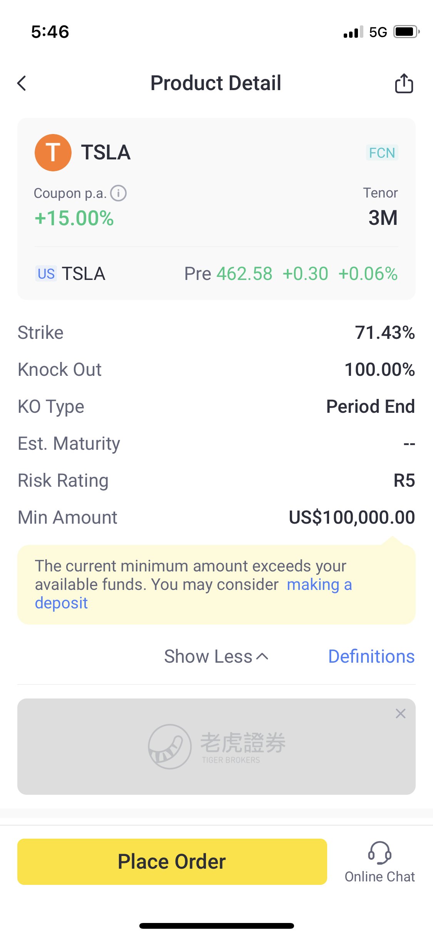Tap the back arrow icon

22,83
